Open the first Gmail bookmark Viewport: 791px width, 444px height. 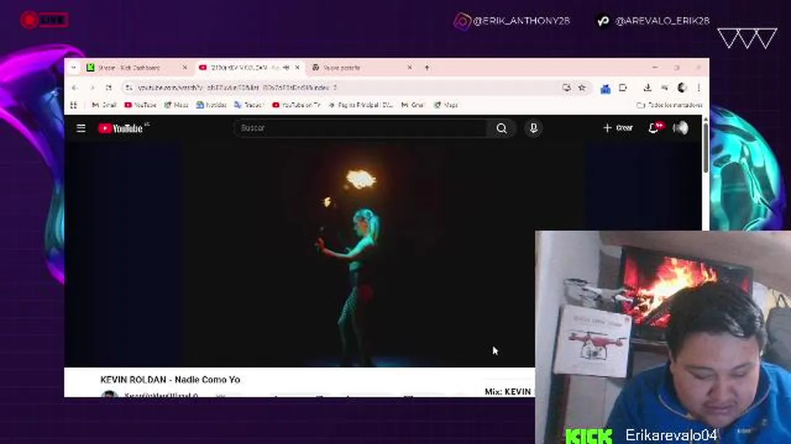click(x=104, y=105)
